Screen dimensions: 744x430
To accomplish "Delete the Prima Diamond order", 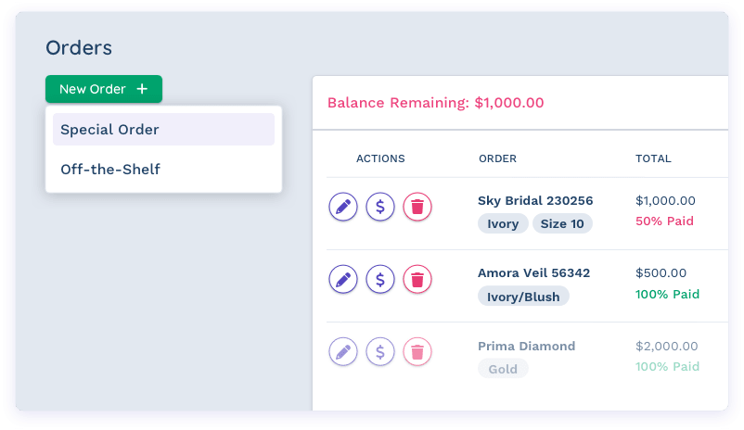I will click(x=417, y=351).
